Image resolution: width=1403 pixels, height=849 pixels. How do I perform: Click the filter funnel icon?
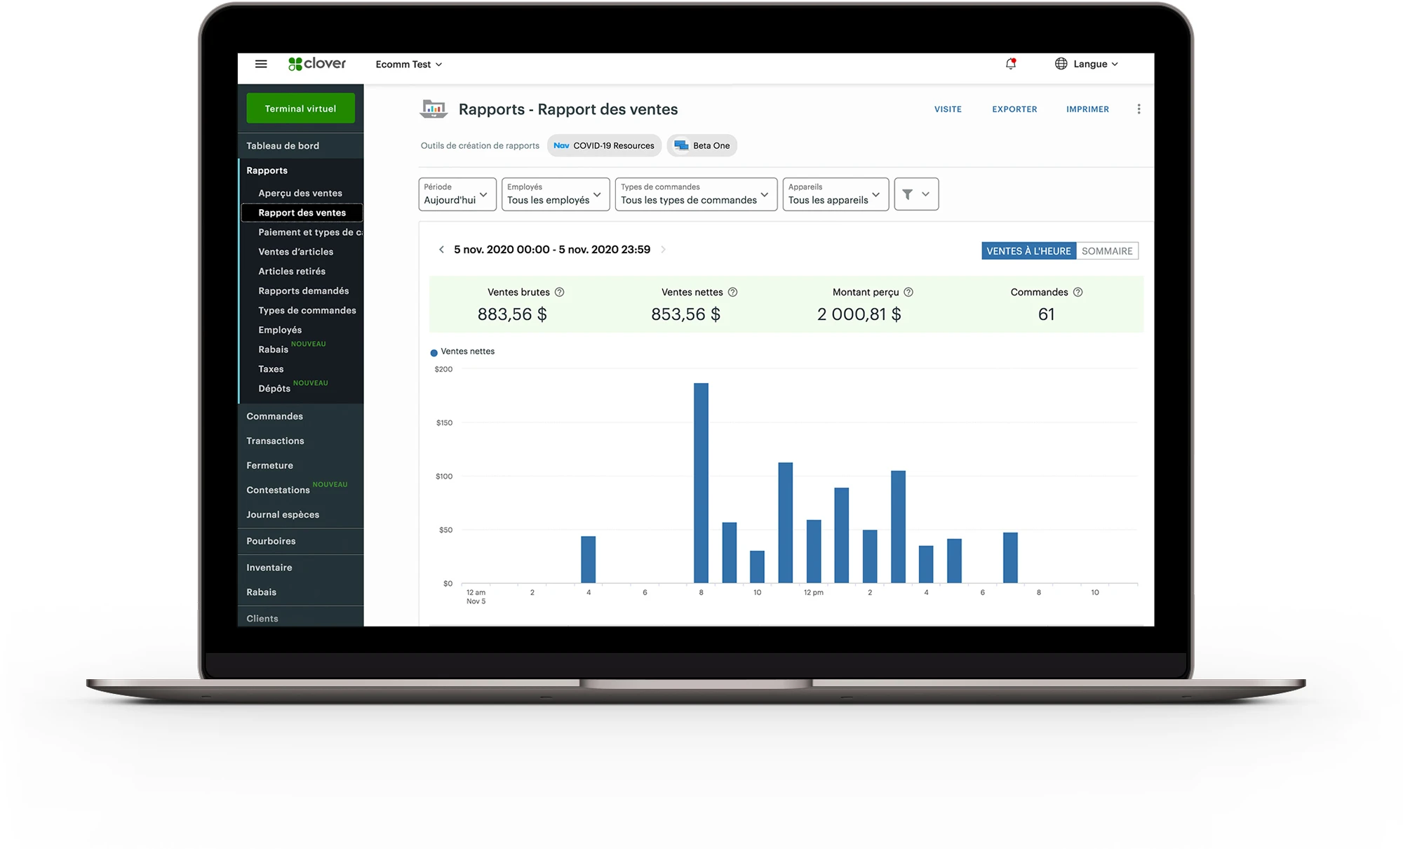pyautogui.click(x=907, y=194)
